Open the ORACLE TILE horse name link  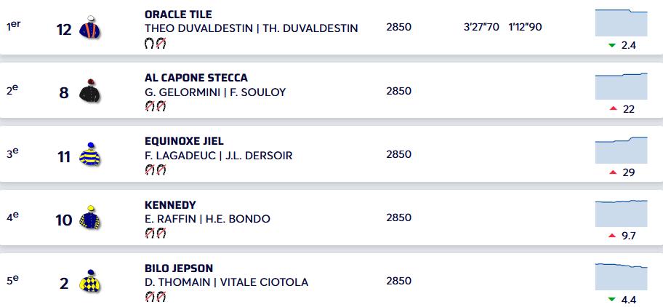pos(178,15)
